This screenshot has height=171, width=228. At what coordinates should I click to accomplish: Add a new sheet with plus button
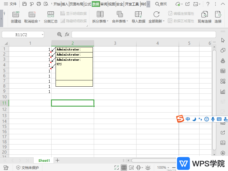pos(58,160)
